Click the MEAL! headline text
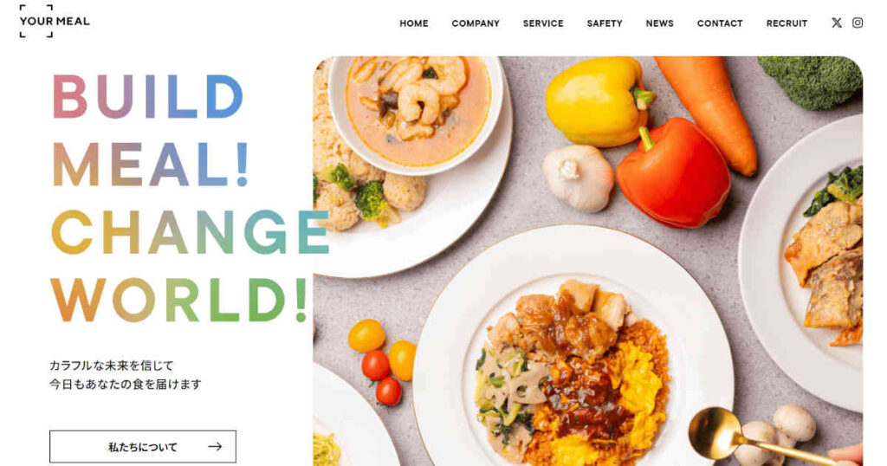The width and height of the screenshot is (887, 466). coord(151,165)
